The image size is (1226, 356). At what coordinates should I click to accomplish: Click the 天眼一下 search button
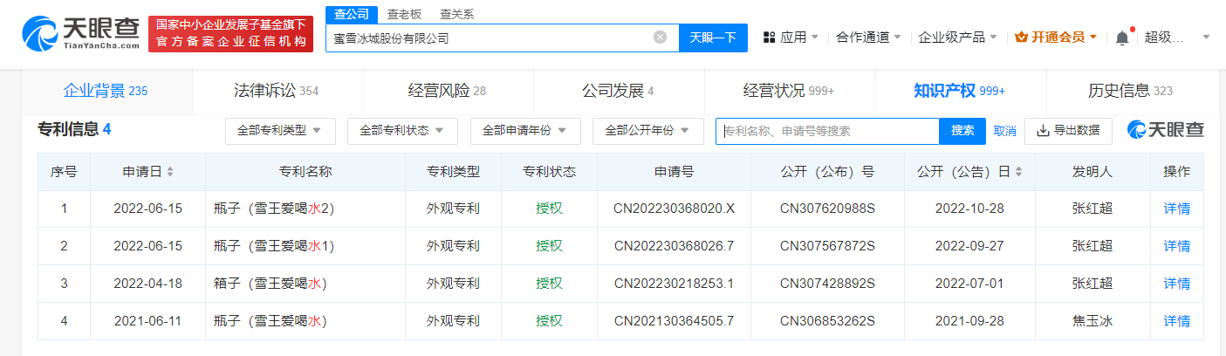[x=713, y=38]
